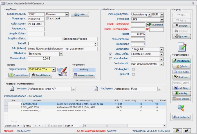Toggle the z.H. Druck checkbox
The width and height of the screenshot is (197, 134).
point(48,19)
